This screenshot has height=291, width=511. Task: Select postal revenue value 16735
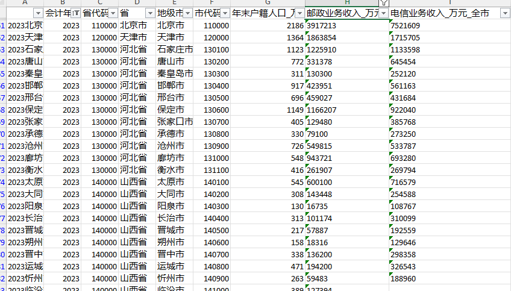(x=347, y=206)
